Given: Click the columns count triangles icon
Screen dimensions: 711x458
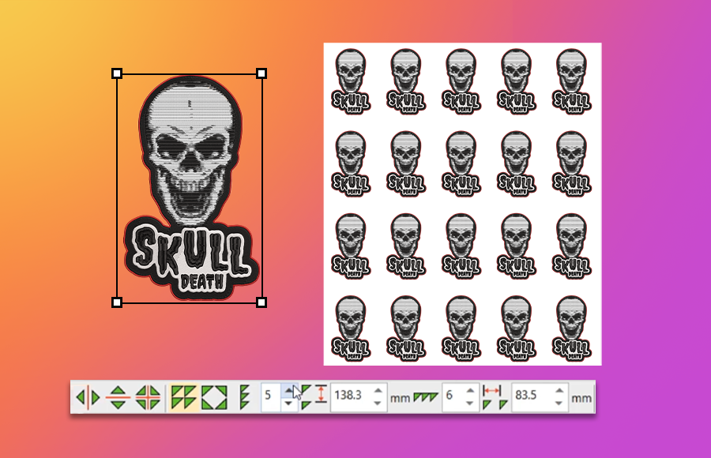Looking at the screenshot, I should pyautogui.click(x=425, y=396).
